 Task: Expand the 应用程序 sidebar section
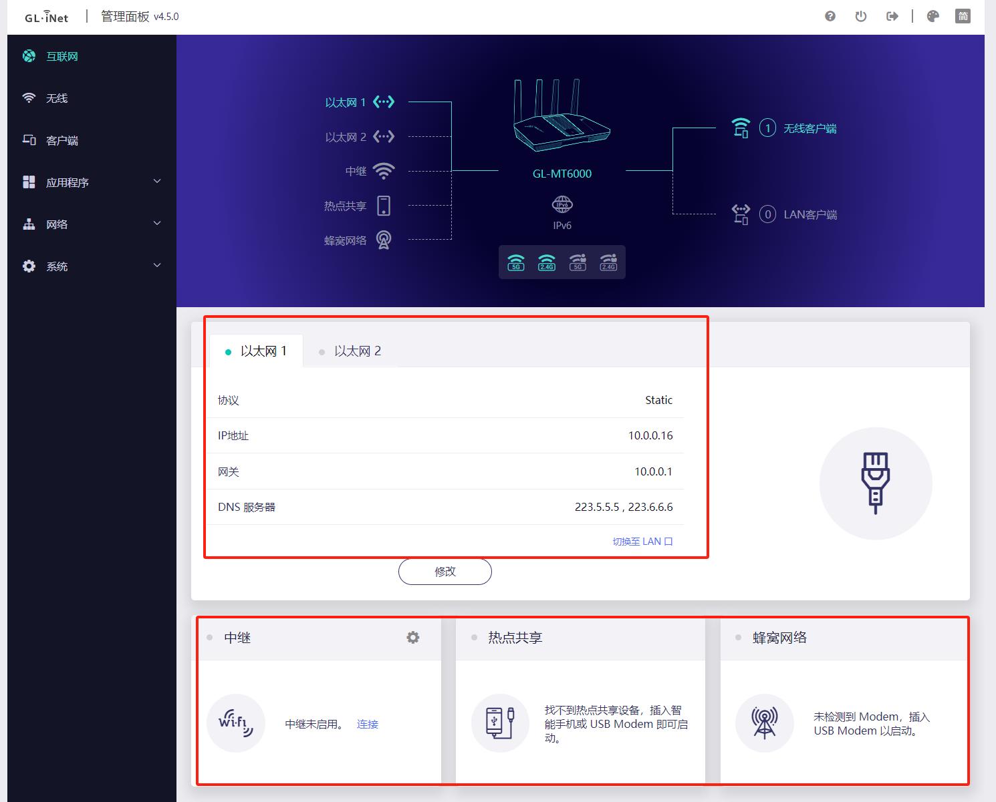coord(89,182)
